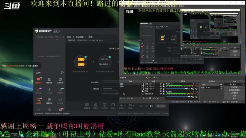
Task: Move scene up in OBS scenes panel
Action: [128, 98]
